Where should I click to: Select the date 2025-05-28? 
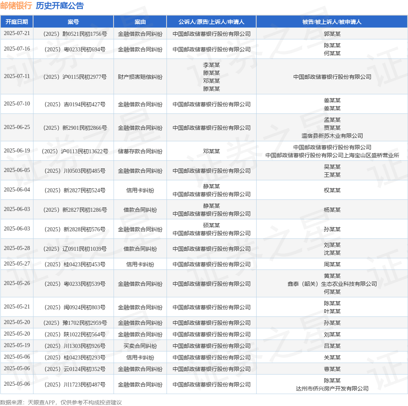click(x=17, y=248)
